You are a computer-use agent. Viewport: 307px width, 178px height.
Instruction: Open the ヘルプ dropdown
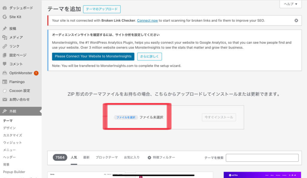(291, 4)
